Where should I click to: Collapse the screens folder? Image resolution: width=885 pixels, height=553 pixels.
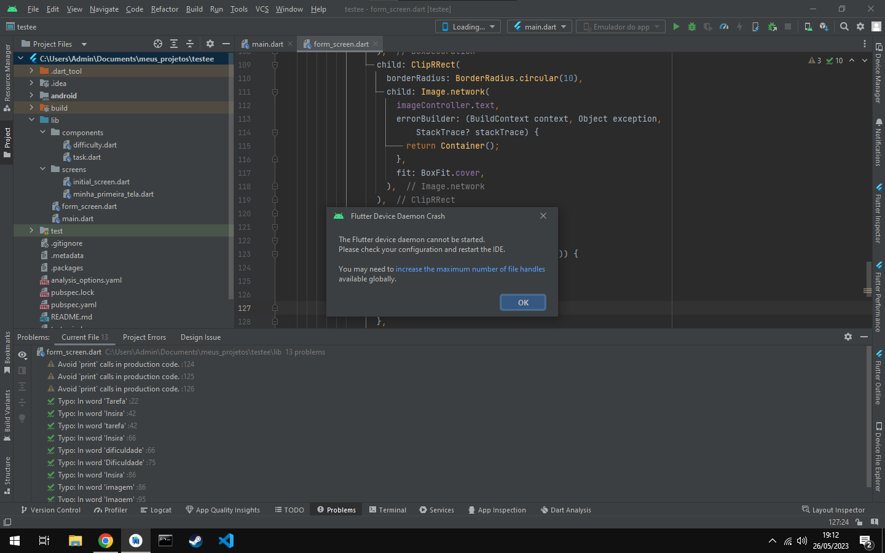click(42, 169)
